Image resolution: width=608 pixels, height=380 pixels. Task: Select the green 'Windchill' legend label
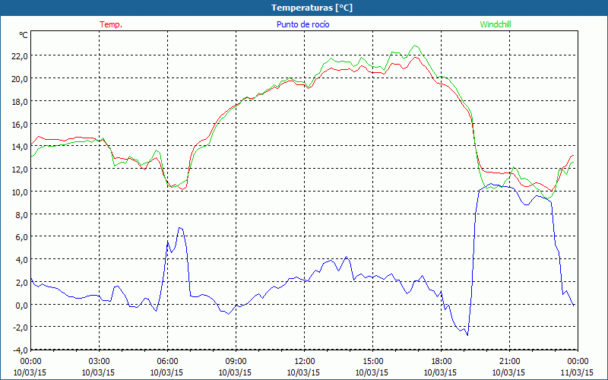point(496,24)
